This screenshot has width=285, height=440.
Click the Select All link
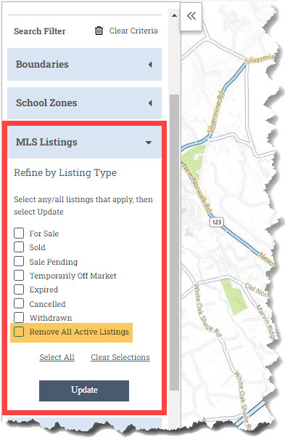57,357
